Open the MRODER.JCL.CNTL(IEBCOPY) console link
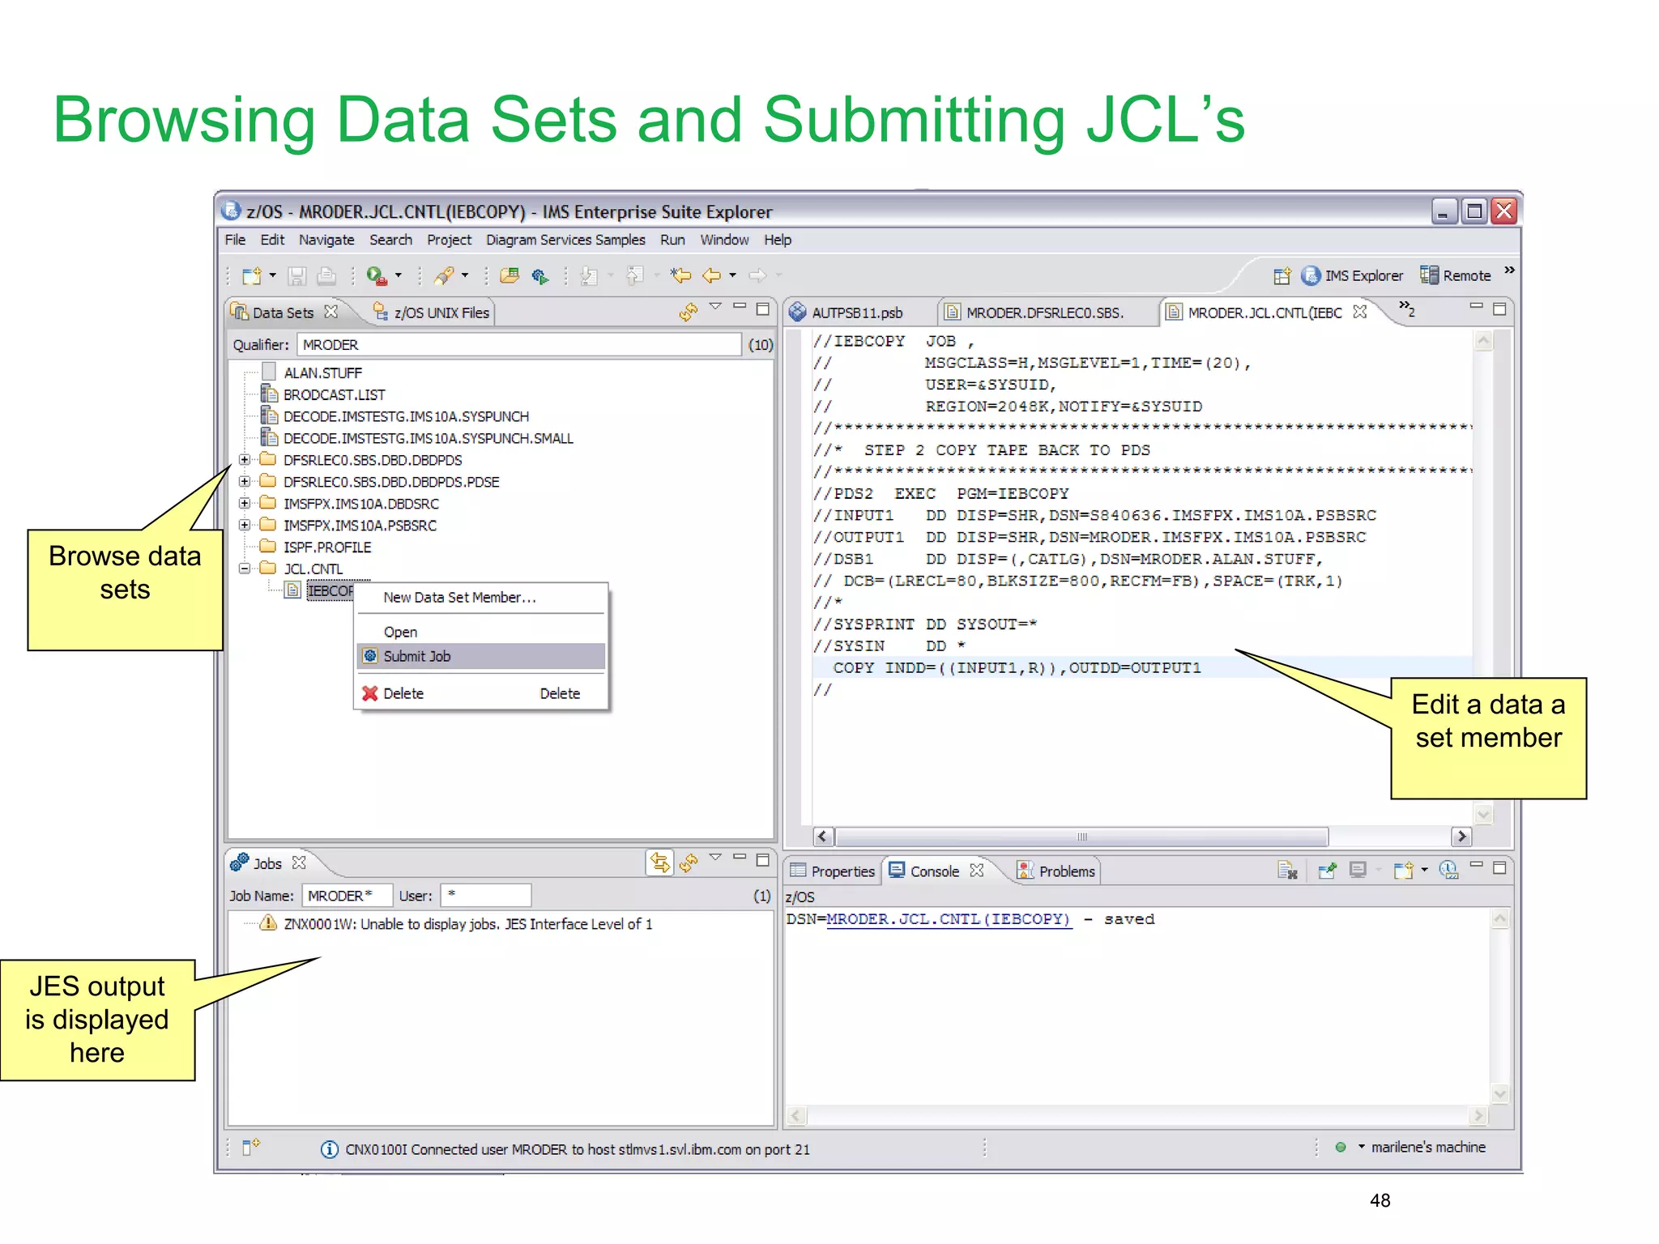 coord(949,920)
